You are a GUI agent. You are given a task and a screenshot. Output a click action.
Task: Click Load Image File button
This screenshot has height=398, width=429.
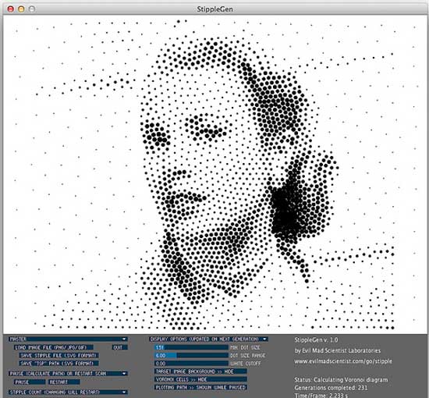(54, 347)
